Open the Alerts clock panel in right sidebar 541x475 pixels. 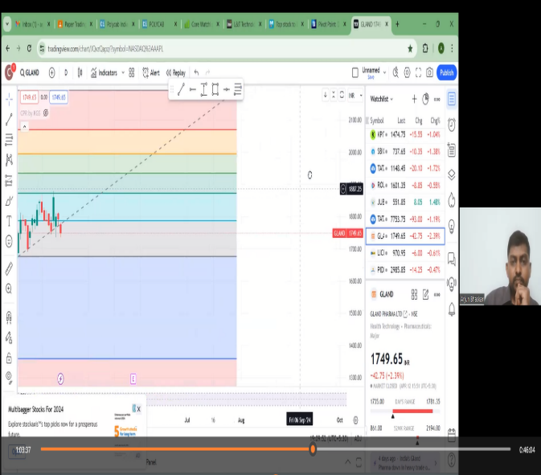pyautogui.click(x=452, y=125)
